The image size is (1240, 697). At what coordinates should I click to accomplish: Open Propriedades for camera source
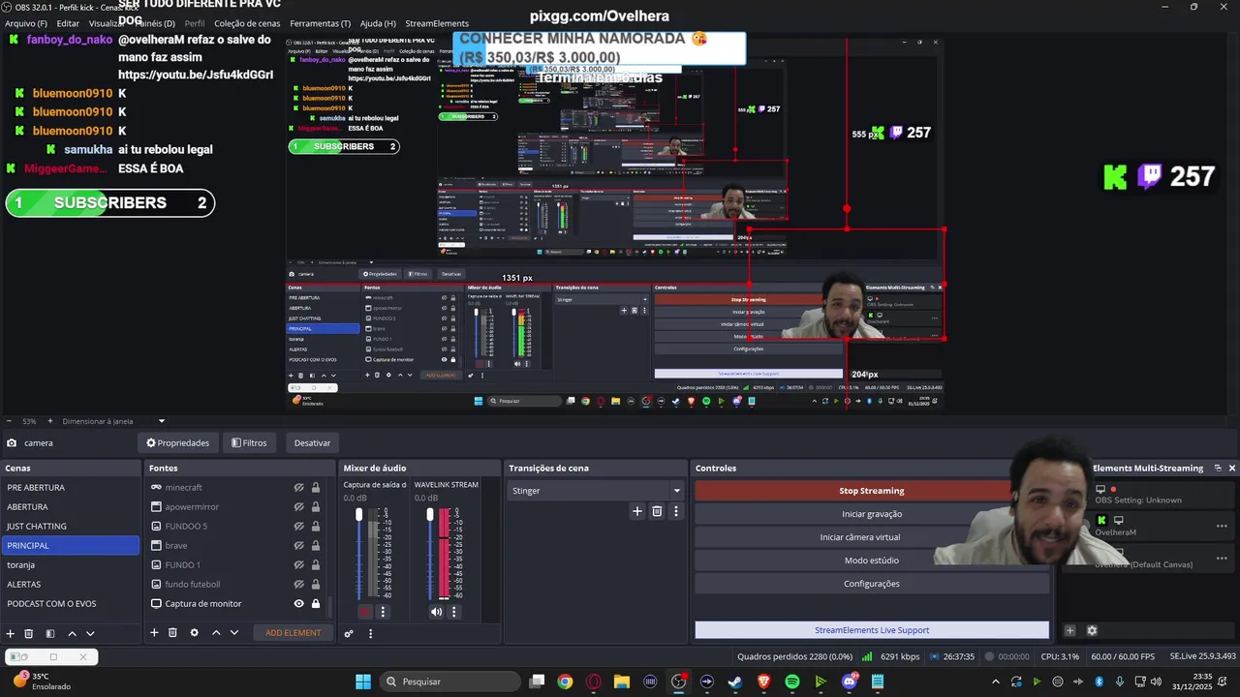point(177,442)
